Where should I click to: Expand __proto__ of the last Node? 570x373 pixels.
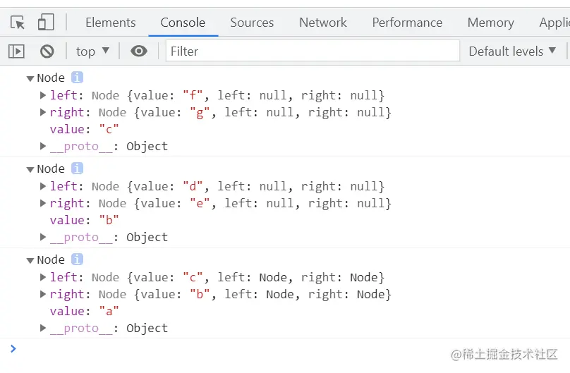[x=43, y=328]
